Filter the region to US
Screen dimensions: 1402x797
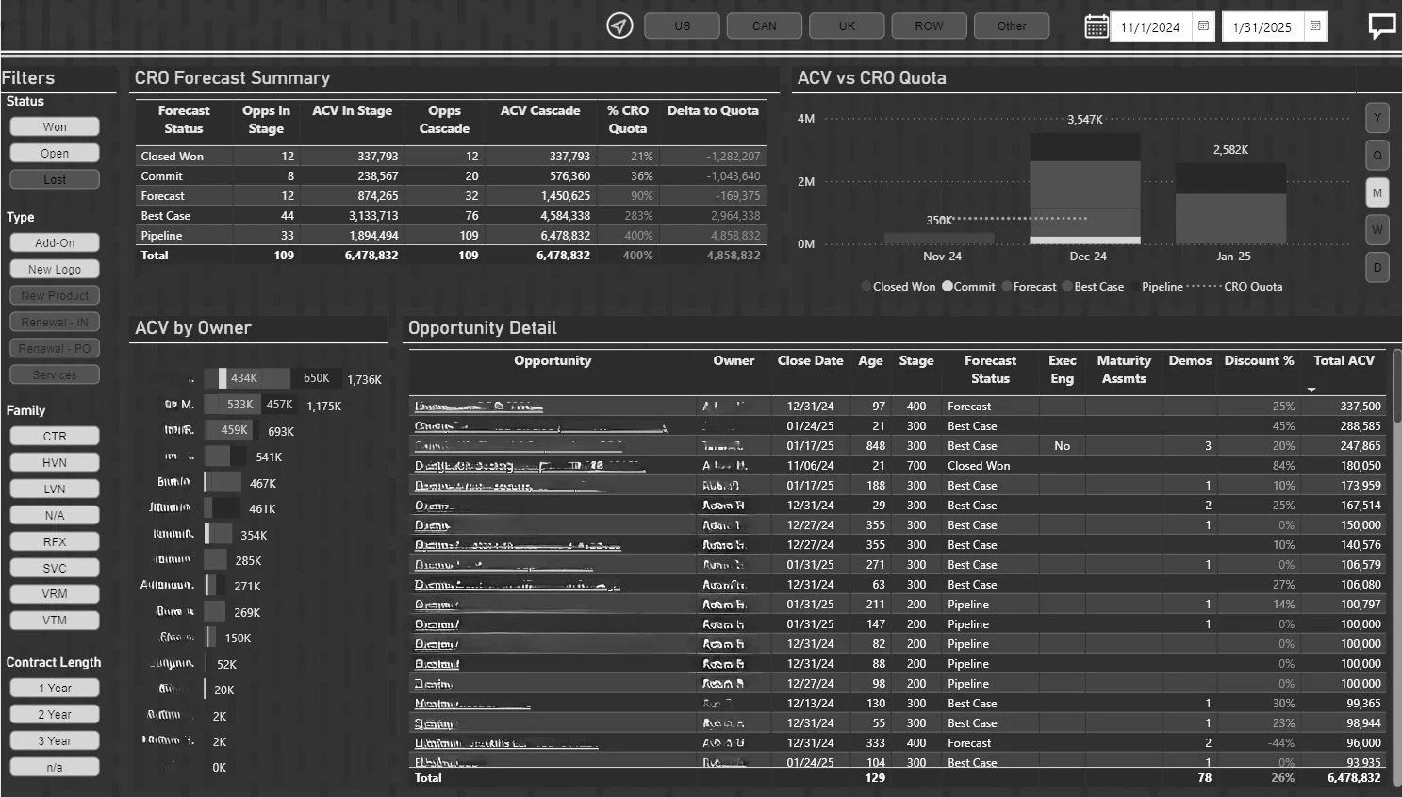pos(682,26)
